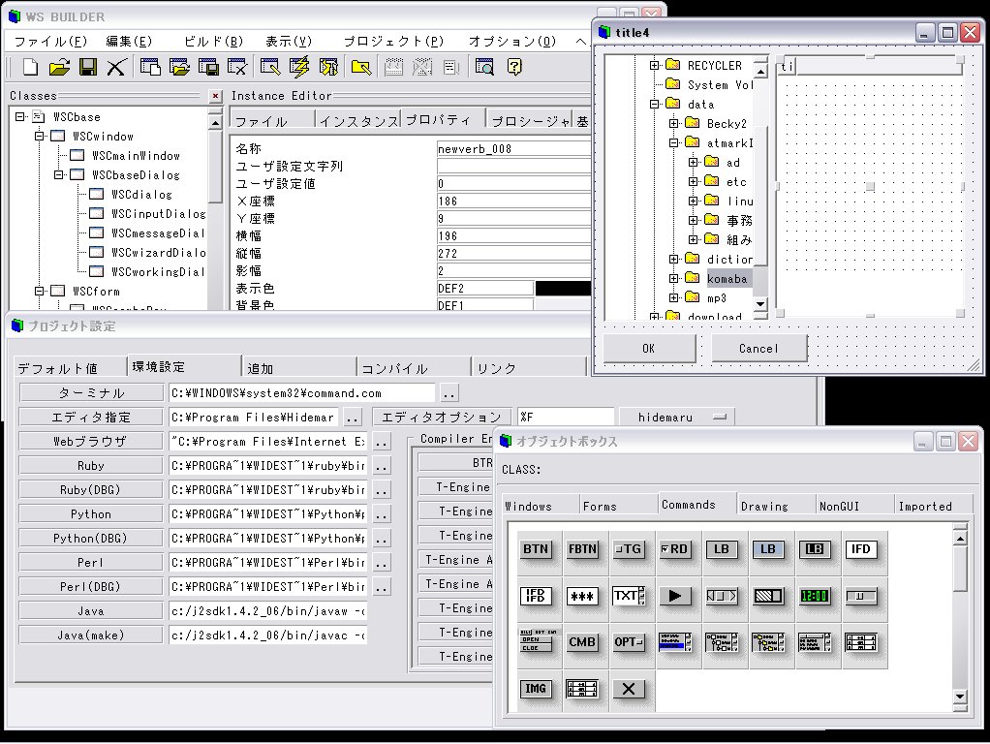Select the TXT text field component icon
This screenshot has width=990, height=744.
point(627,595)
